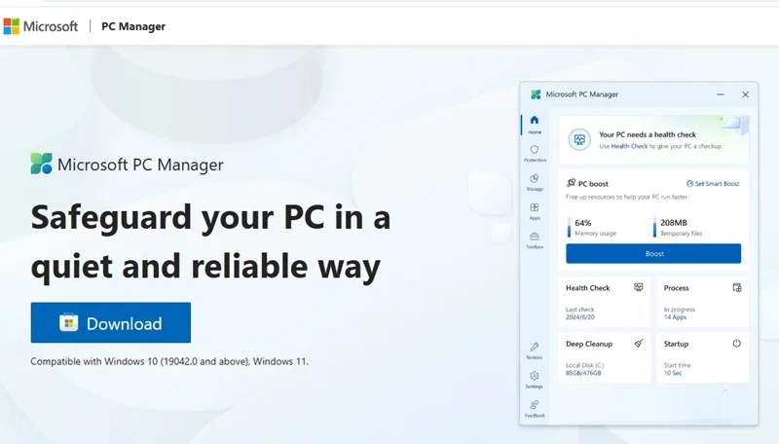The height and width of the screenshot is (444, 779).
Task: Click the Microsoft logo in the header
Action: [x=41, y=26]
